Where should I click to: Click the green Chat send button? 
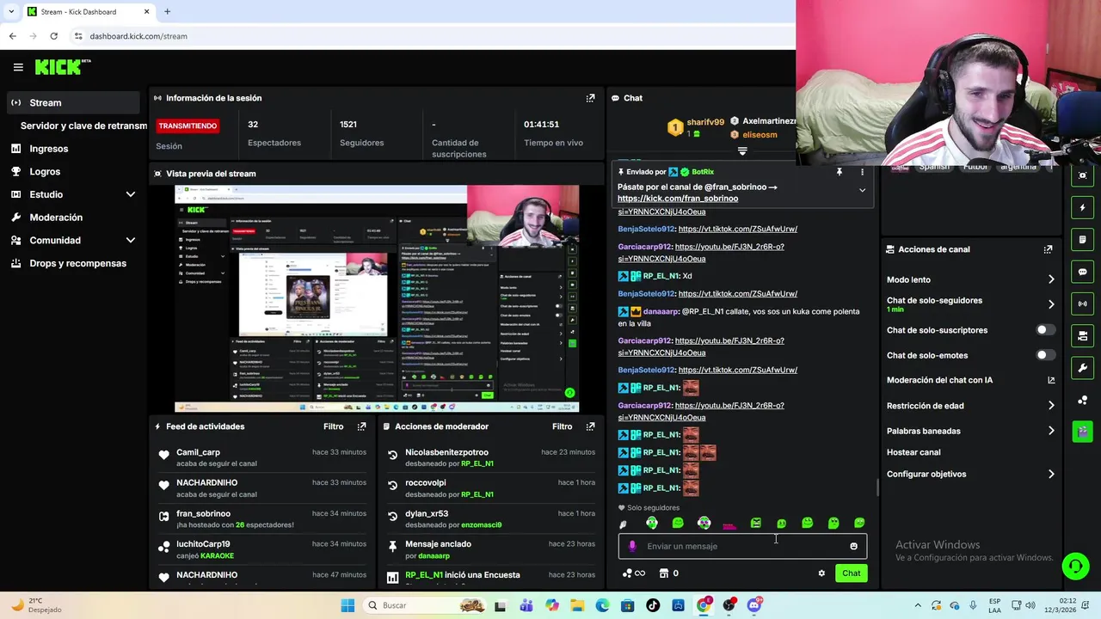click(x=851, y=573)
